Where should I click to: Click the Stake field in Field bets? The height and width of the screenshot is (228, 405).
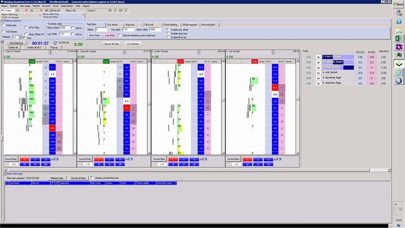coord(101,30)
